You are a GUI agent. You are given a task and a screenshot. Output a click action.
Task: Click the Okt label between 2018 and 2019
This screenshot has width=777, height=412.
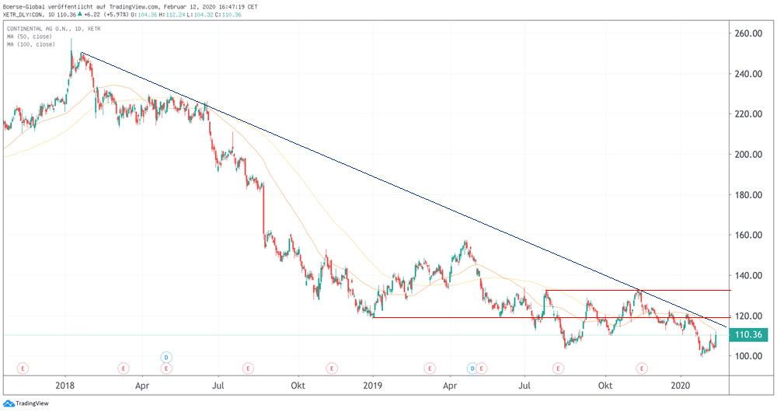[x=298, y=386]
